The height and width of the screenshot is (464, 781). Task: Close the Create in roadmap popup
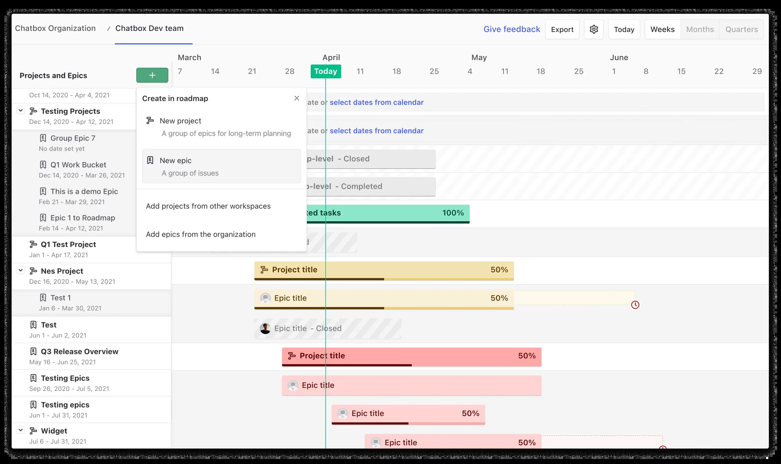[296, 98]
